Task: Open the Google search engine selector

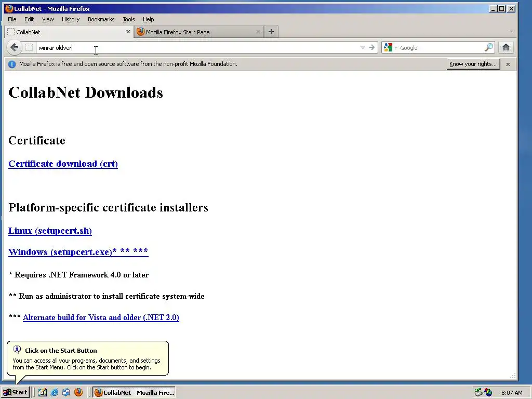Action: coord(390,47)
